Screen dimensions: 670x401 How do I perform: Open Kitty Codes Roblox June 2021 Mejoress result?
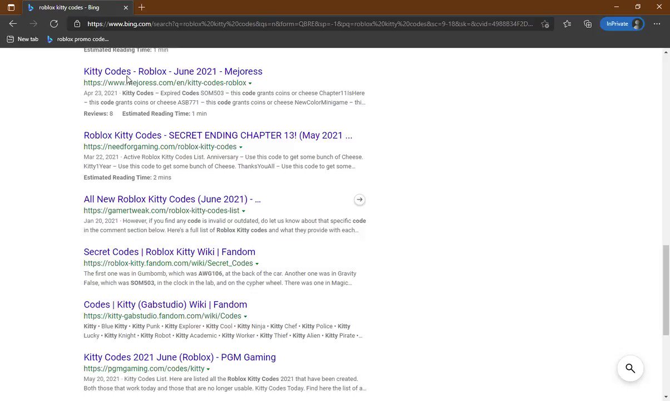[173, 71]
